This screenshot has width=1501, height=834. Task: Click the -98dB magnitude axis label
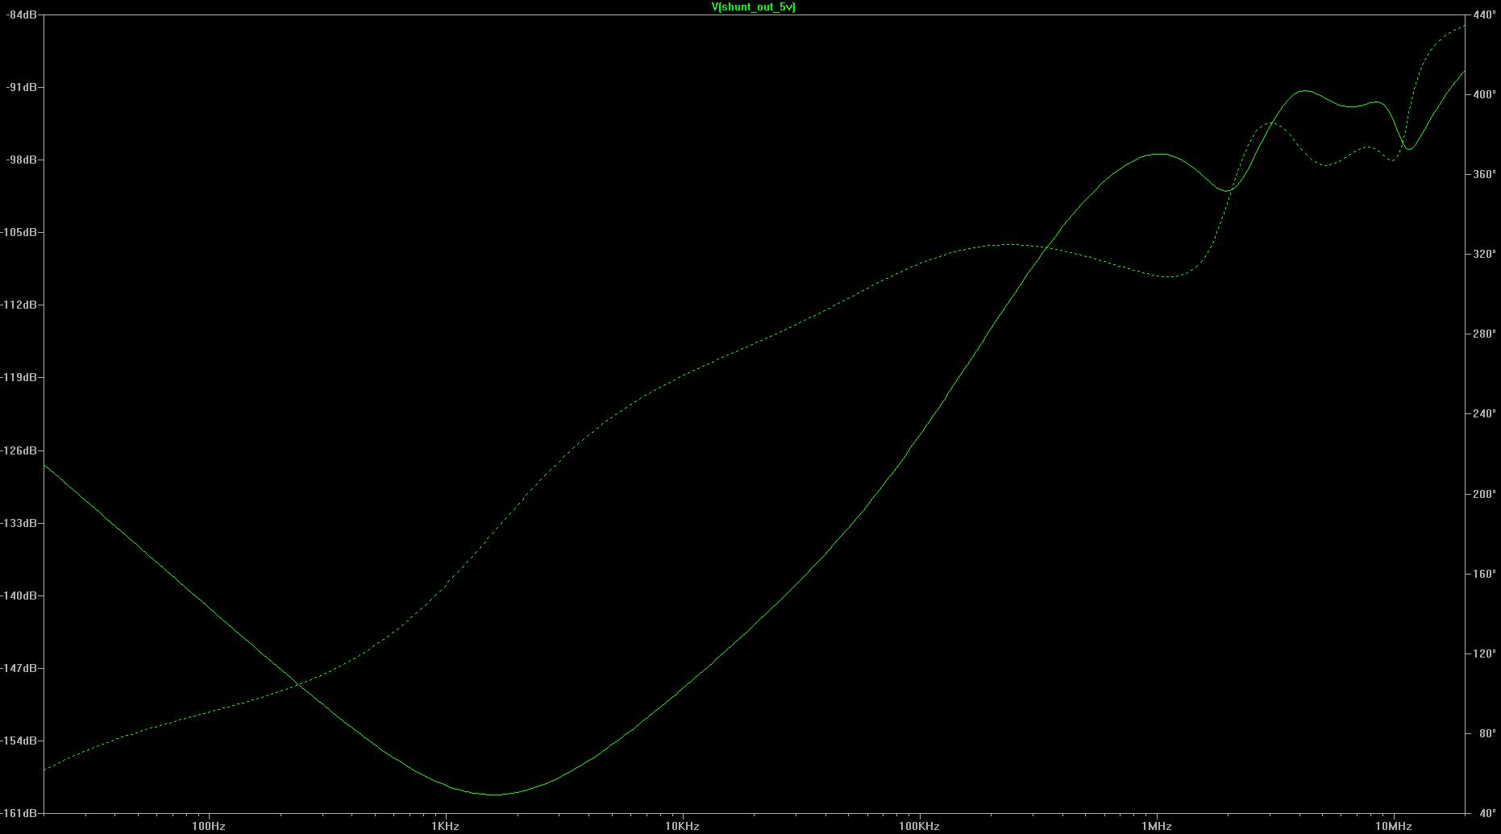pos(21,160)
